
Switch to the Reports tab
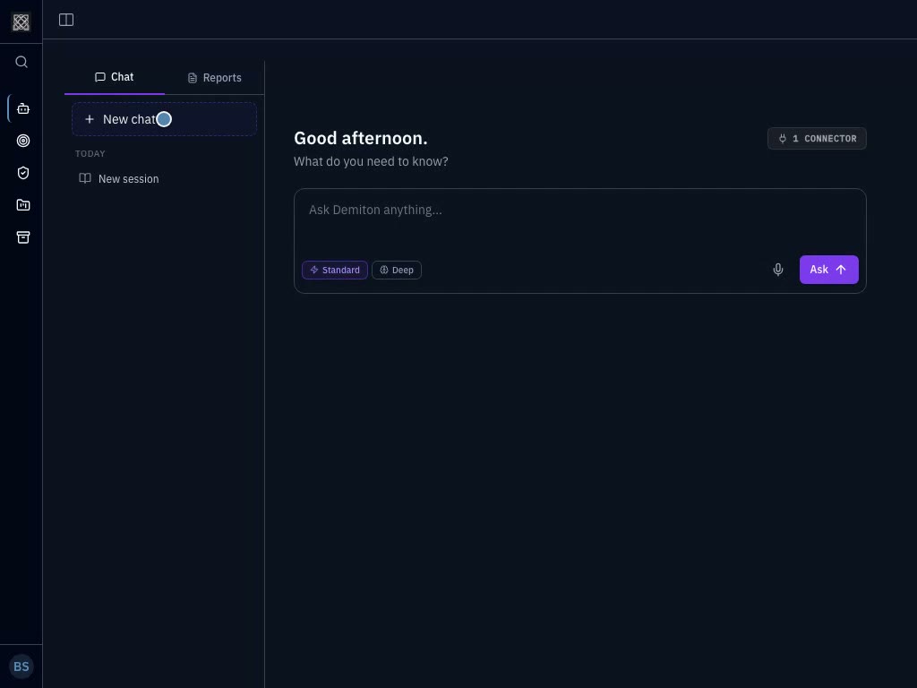click(214, 78)
